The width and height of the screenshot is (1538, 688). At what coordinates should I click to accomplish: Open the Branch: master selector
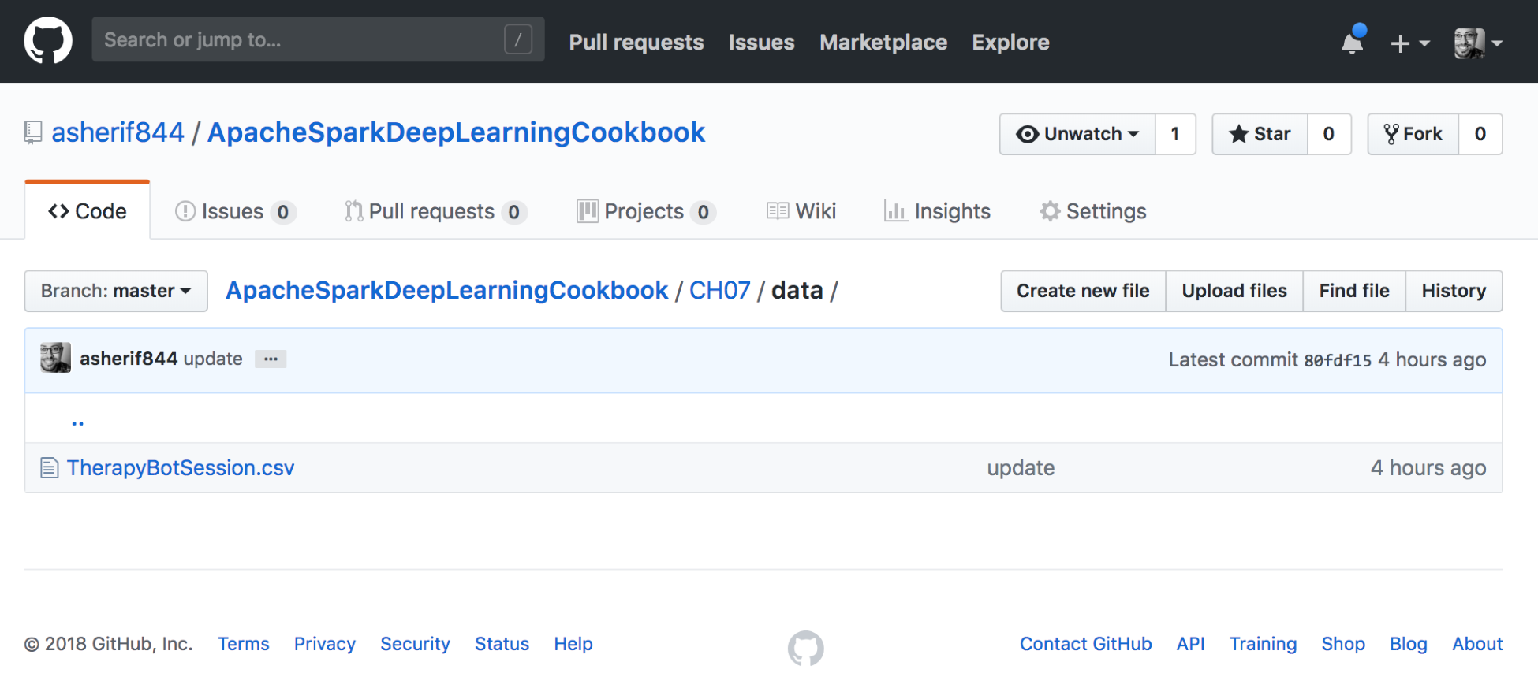116,291
